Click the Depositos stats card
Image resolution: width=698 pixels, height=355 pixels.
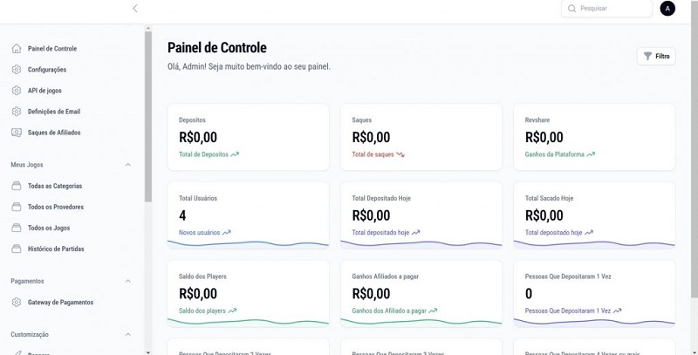[247, 137]
